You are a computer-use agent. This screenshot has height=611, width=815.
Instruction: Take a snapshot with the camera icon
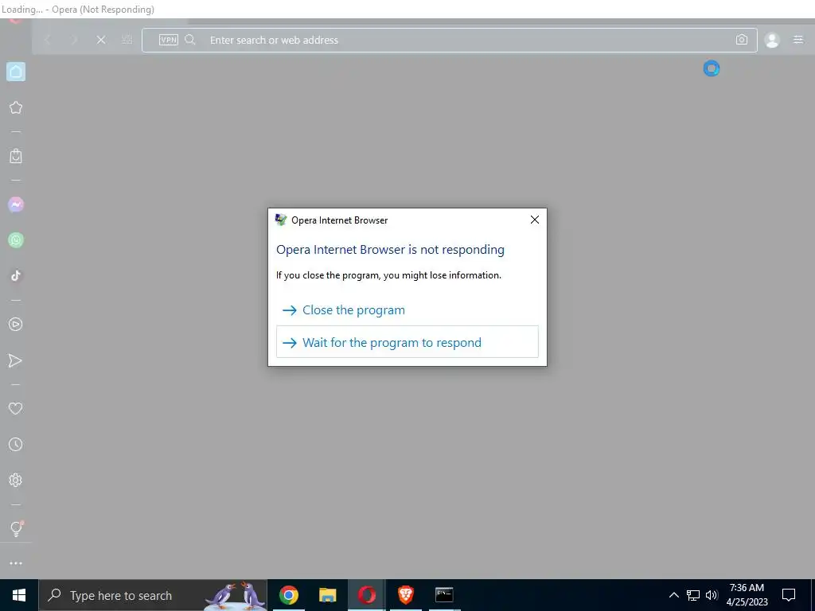(742, 40)
